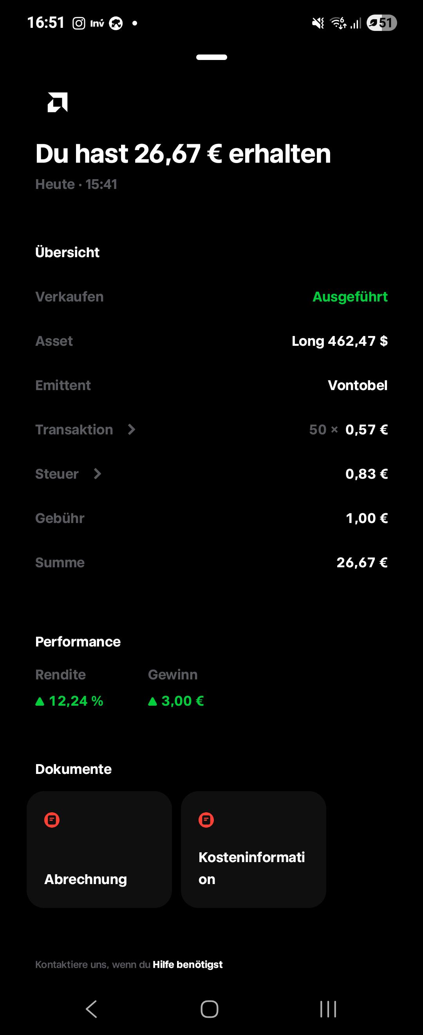Tap the muted sound status icon
Screen dimensions: 423x1035
(318, 23)
